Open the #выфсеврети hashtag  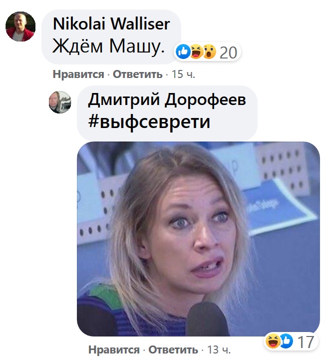pos(149,122)
